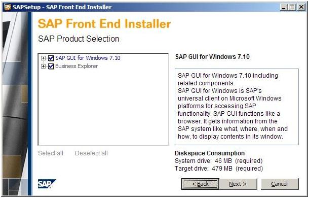Click the Select all link
Image resolution: width=309 pixels, height=198 pixels.
pos(51,153)
